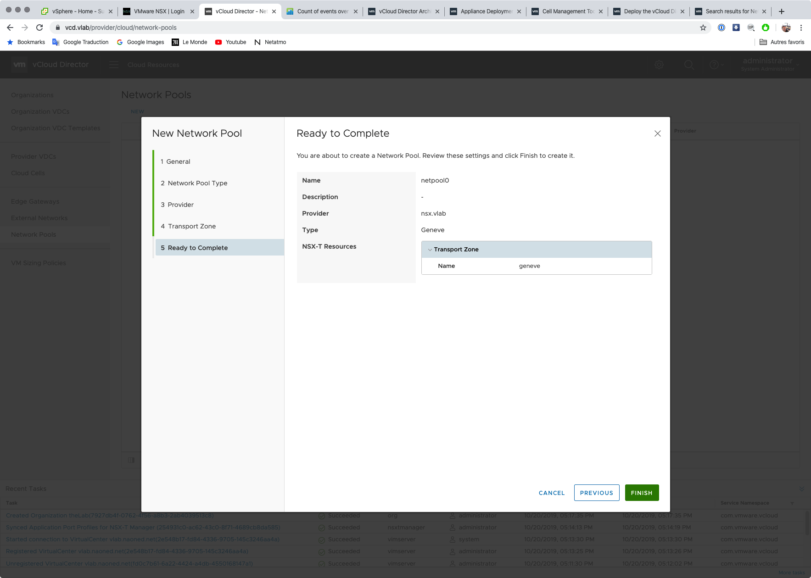Cancel the New Network Pool wizard
The width and height of the screenshot is (811, 578).
click(x=551, y=493)
